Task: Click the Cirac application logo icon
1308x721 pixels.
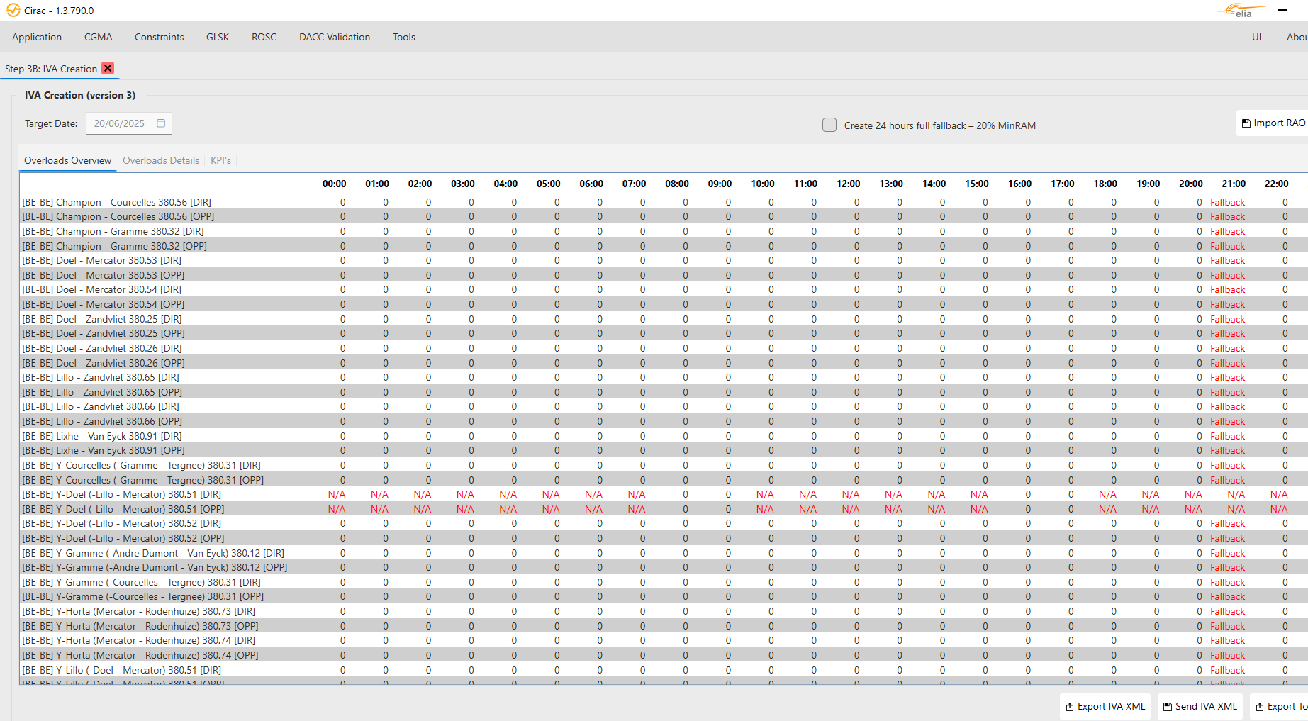Action: coord(13,11)
